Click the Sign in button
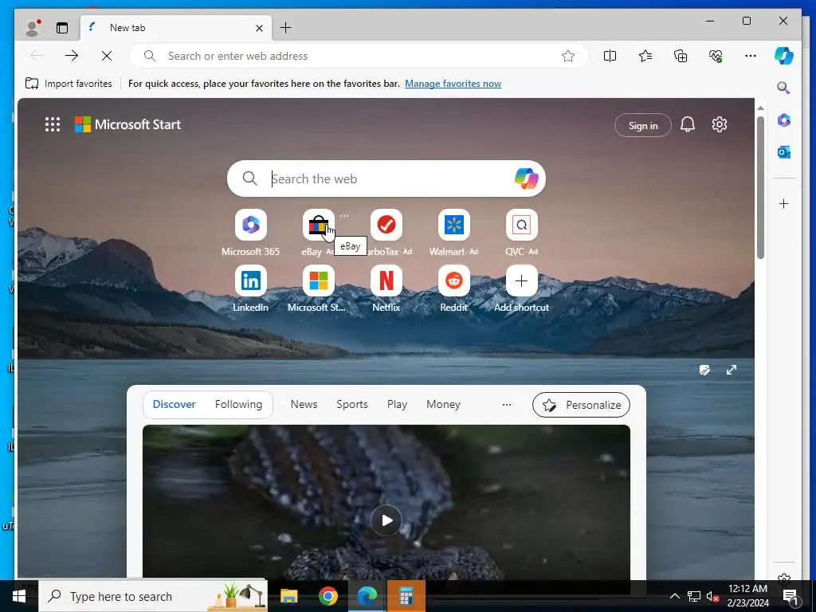Image resolution: width=816 pixels, height=612 pixels. pos(643,125)
